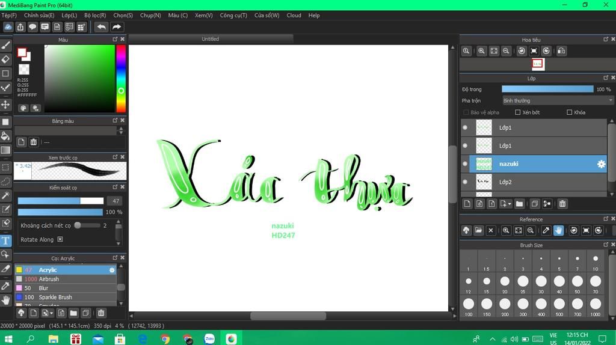Select the Blur brush
616x345 pixels.
(x=65, y=288)
